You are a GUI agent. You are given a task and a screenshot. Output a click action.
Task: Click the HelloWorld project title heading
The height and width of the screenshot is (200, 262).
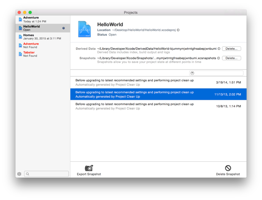tap(110, 25)
